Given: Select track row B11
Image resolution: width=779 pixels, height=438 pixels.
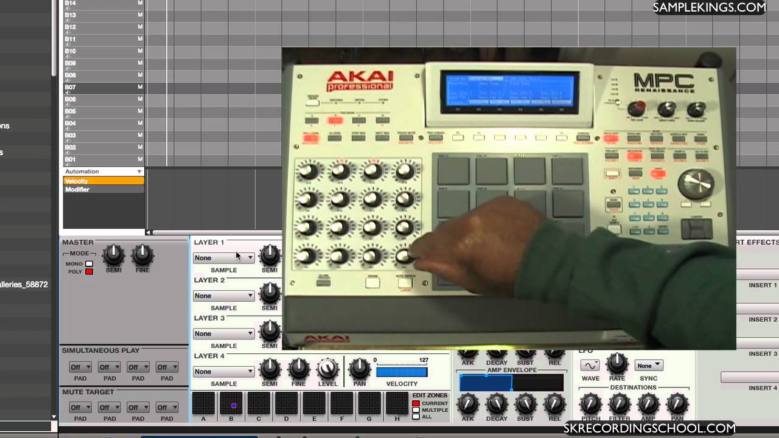Looking at the screenshot, I should point(103,39).
